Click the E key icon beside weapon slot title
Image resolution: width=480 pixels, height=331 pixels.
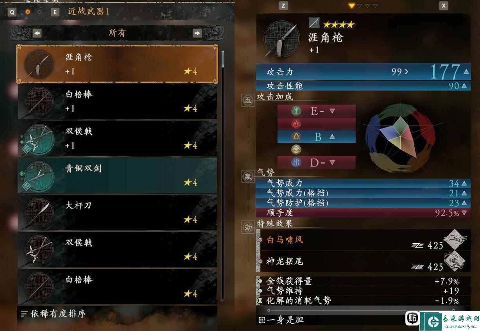55,12
